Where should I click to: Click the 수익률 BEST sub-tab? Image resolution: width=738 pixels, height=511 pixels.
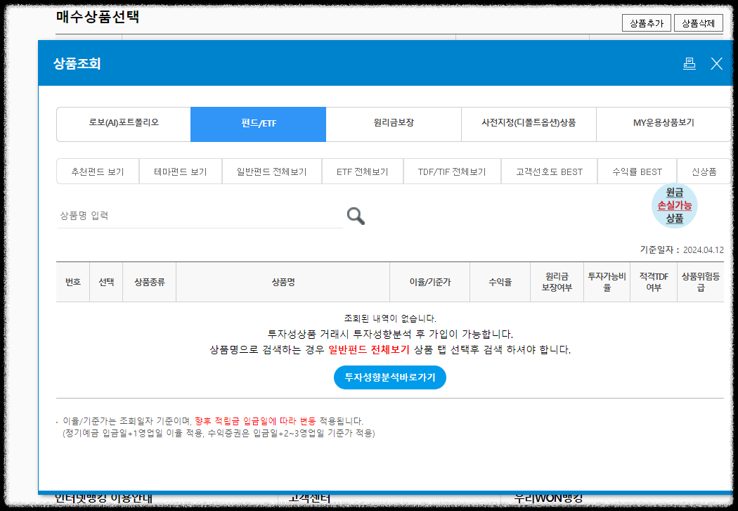(636, 170)
